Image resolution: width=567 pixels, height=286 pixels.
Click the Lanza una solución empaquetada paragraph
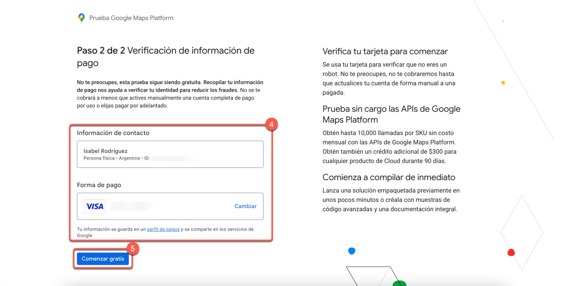click(391, 200)
